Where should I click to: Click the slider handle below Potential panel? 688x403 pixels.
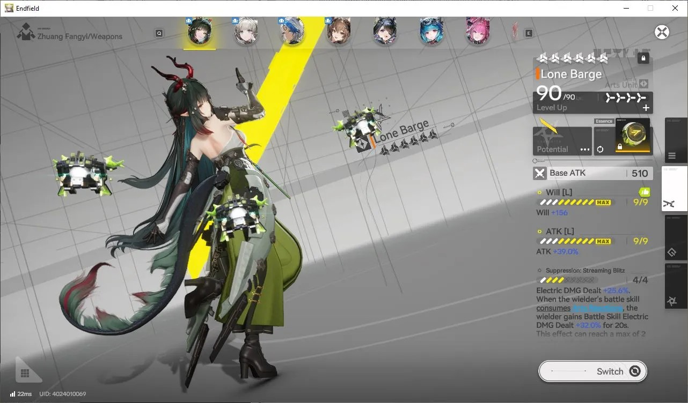coord(535,161)
